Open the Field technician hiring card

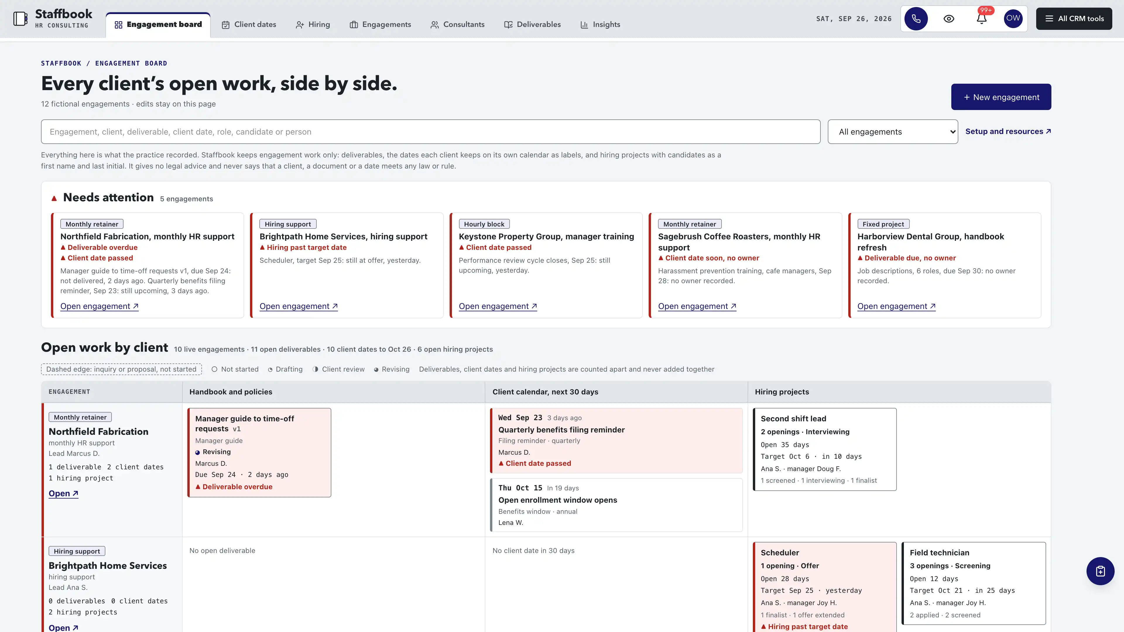tap(974, 583)
